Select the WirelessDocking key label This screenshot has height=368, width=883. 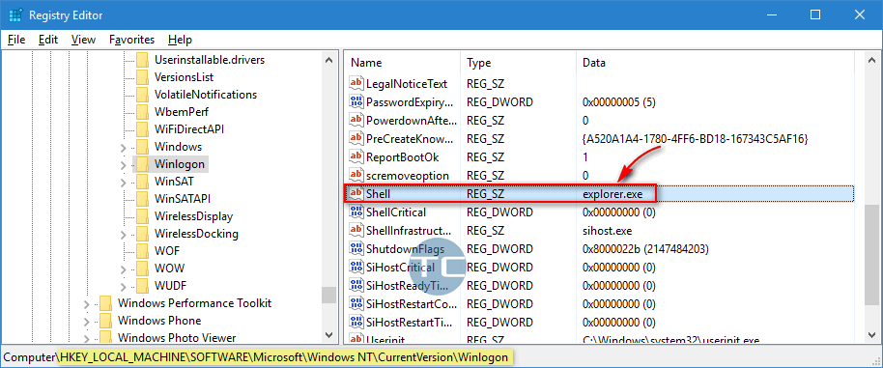point(196,234)
